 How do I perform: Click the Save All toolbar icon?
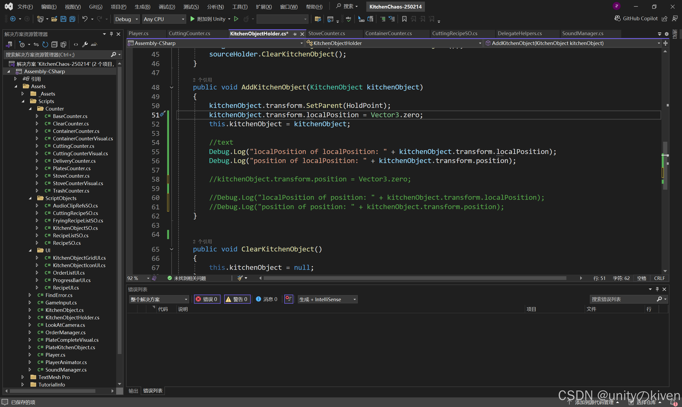72,19
